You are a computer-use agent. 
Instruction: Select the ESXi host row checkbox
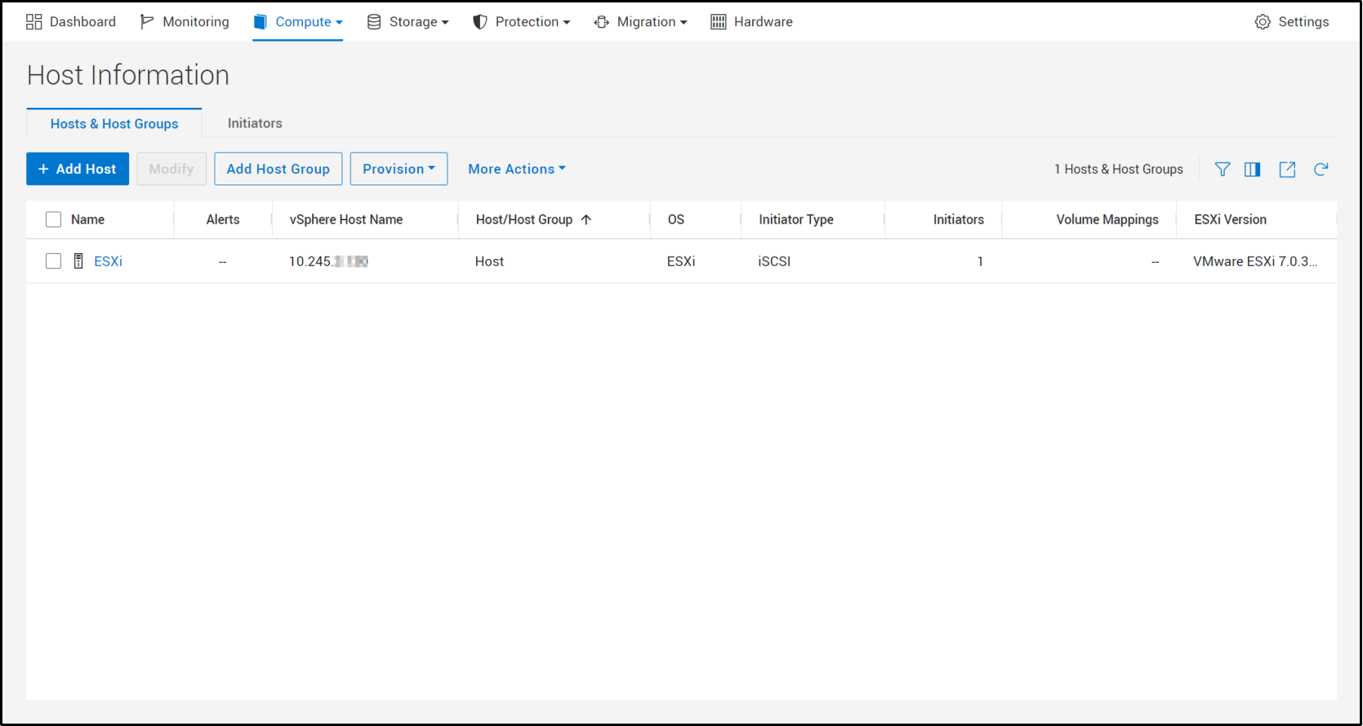54,261
